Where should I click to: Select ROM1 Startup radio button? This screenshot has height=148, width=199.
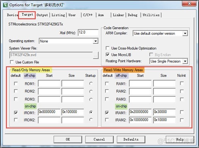point(91,84)
